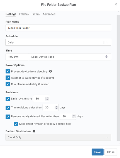Disable Run plan immediately if missed
This screenshot has height=158, width=120.
coord(8,84)
